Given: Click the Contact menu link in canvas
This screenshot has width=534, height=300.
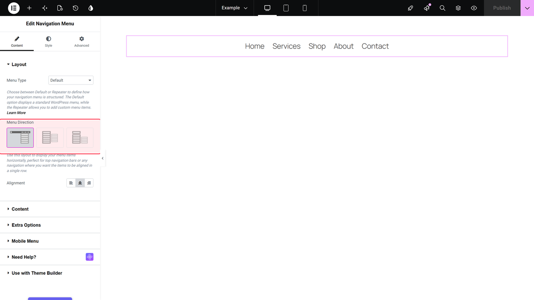Looking at the screenshot, I should point(375,46).
